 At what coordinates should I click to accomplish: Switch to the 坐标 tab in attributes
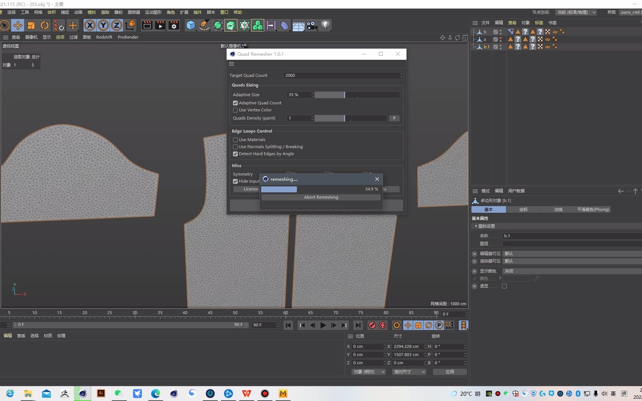(x=523, y=209)
